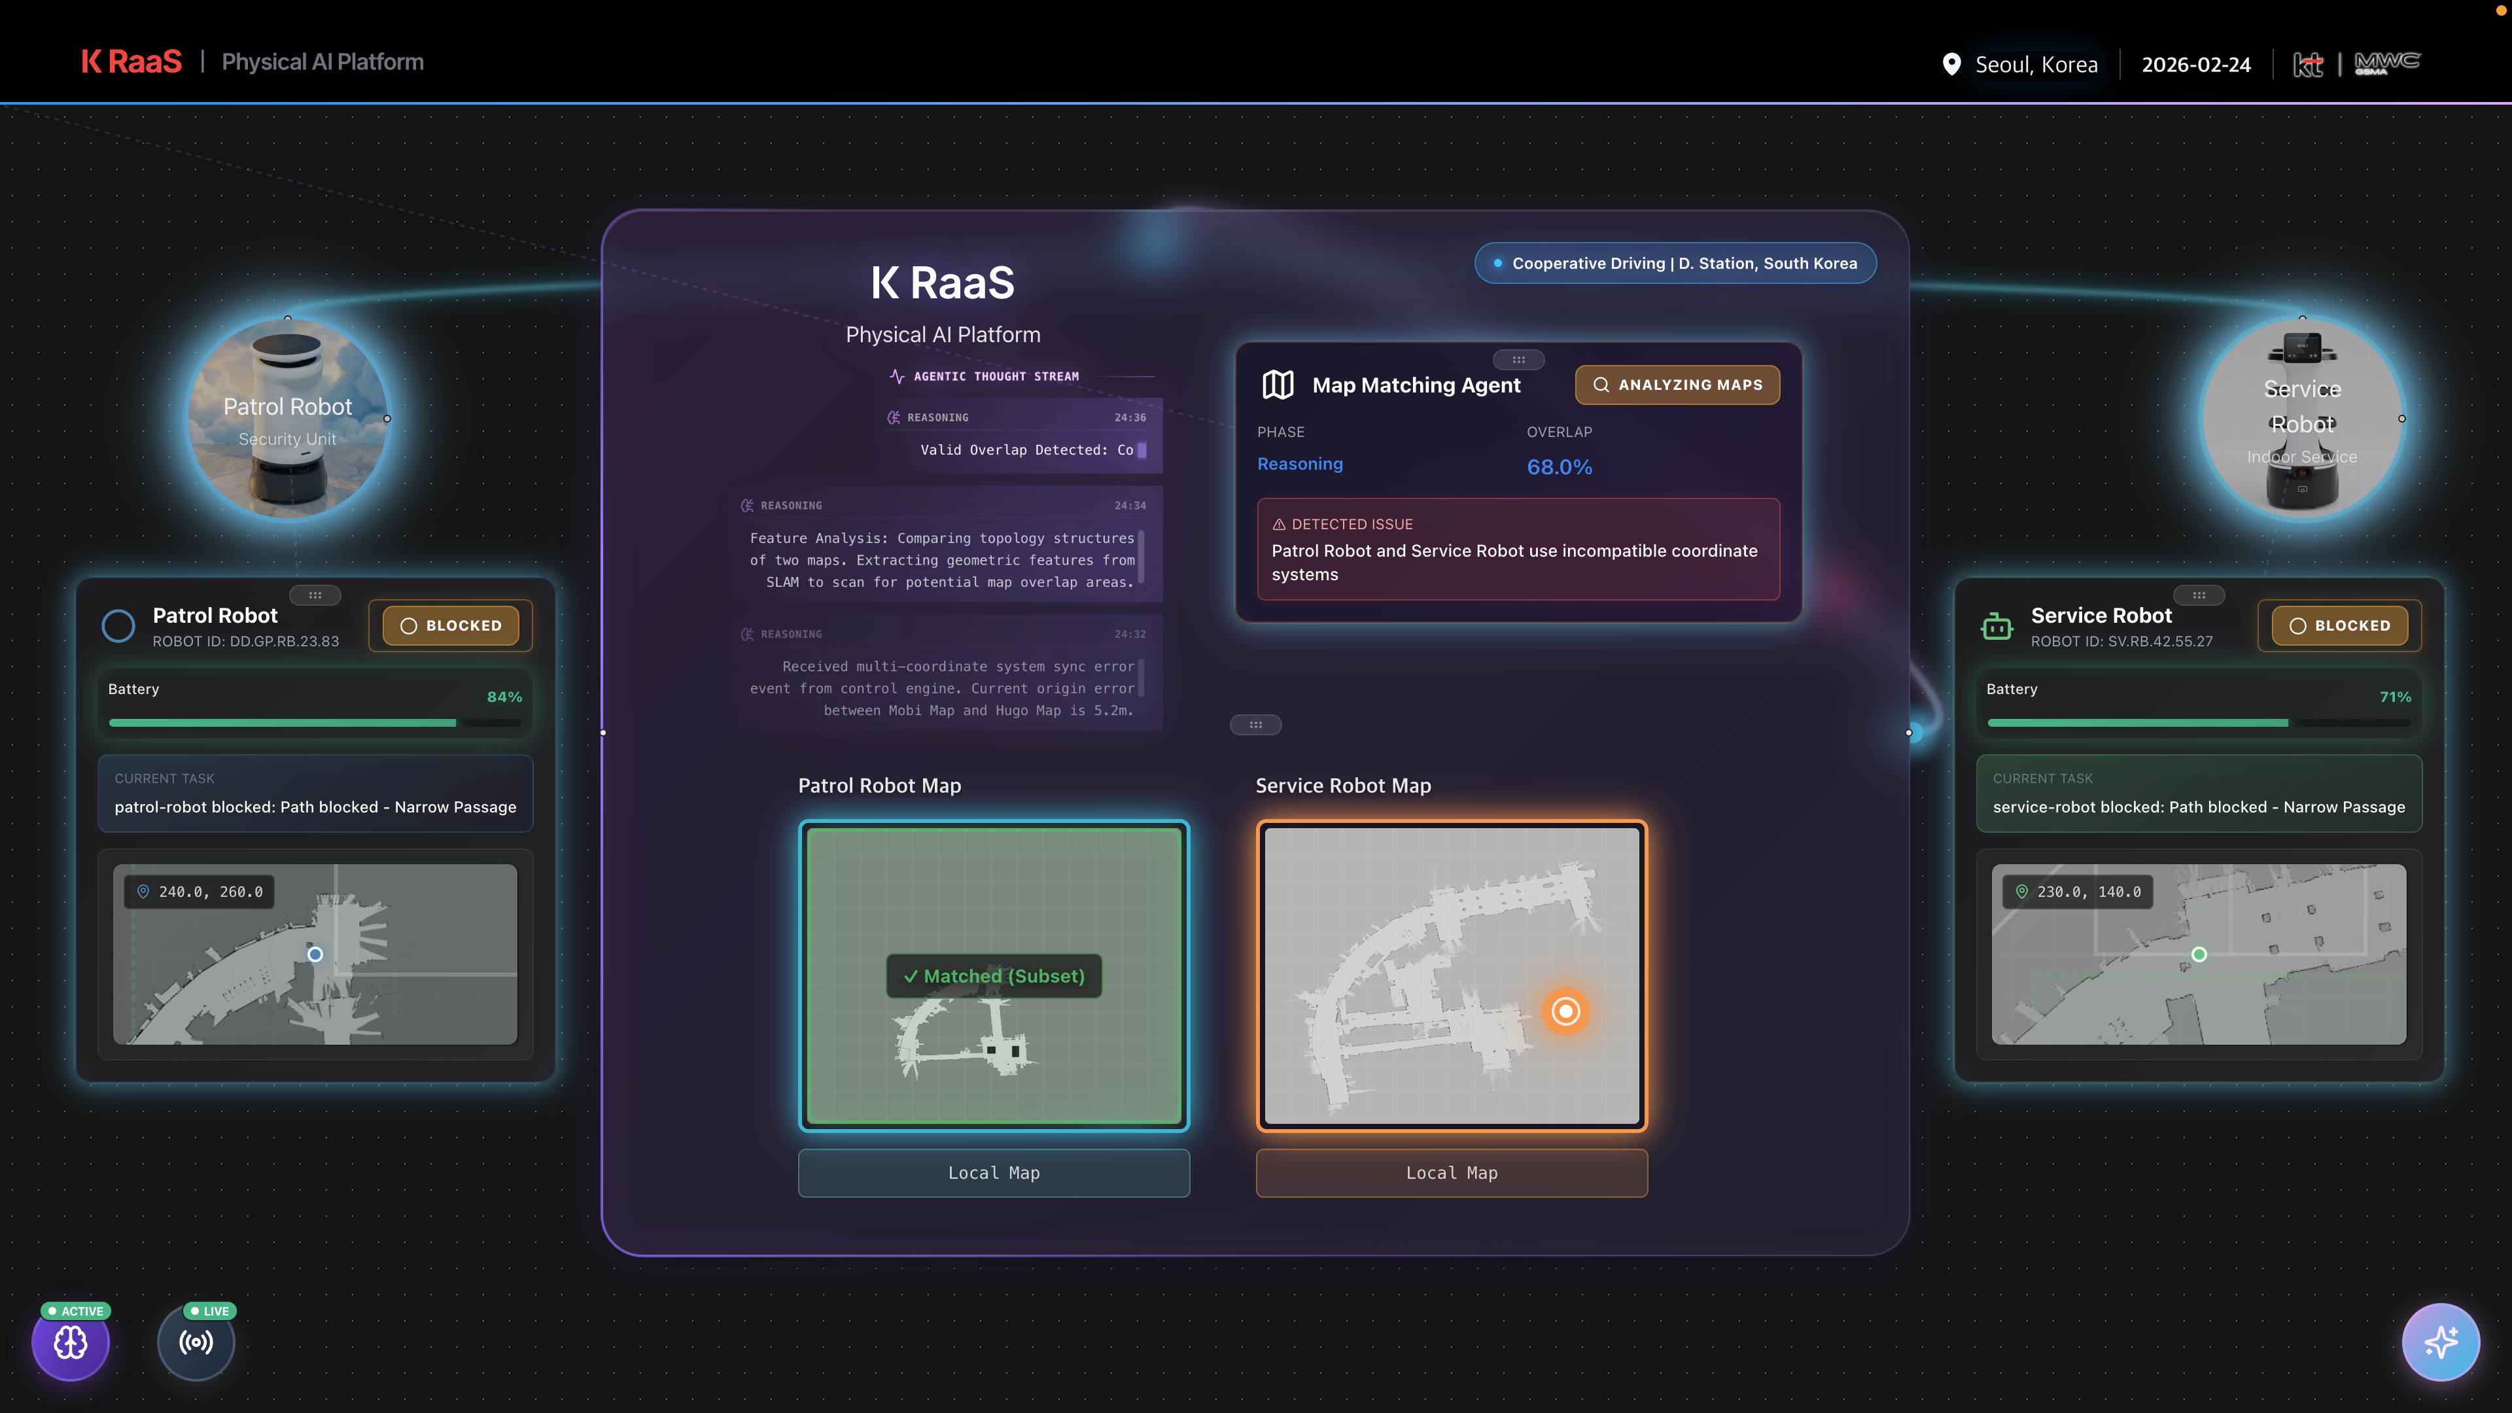This screenshot has width=2512, height=1413.
Task: Click the Service Robot card robot icon
Action: (x=1997, y=626)
